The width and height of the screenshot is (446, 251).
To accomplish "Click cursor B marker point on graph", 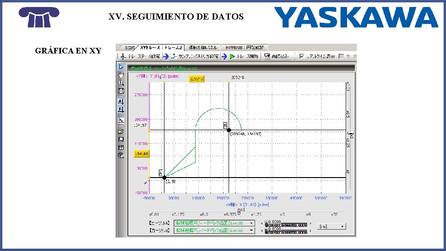I will click(229, 130).
